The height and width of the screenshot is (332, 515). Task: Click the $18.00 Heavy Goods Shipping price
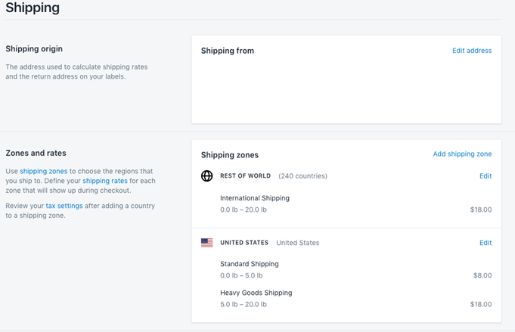click(480, 305)
